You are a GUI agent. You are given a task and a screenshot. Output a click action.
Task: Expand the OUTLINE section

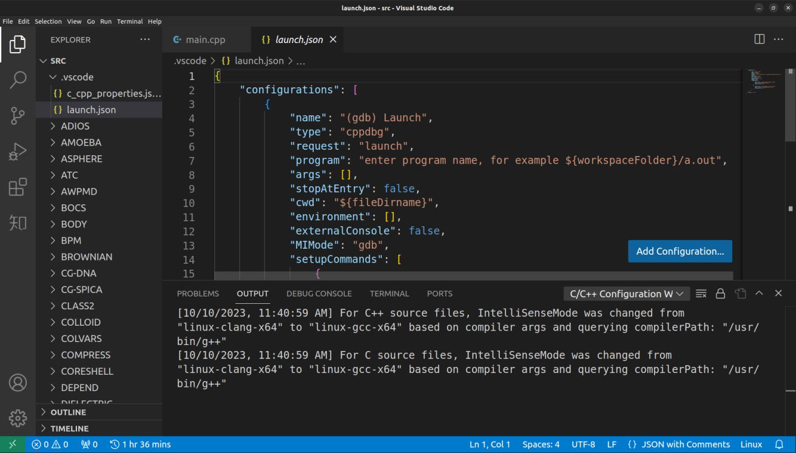pos(68,412)
